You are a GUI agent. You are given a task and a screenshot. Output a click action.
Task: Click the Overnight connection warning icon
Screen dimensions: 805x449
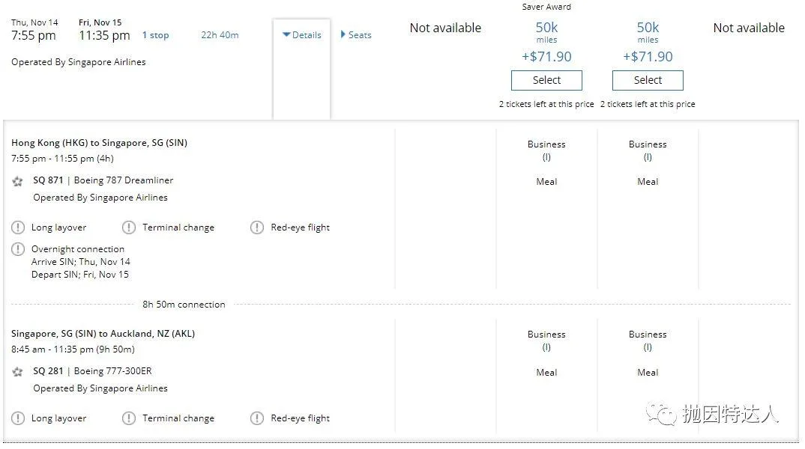pos(18,249)
